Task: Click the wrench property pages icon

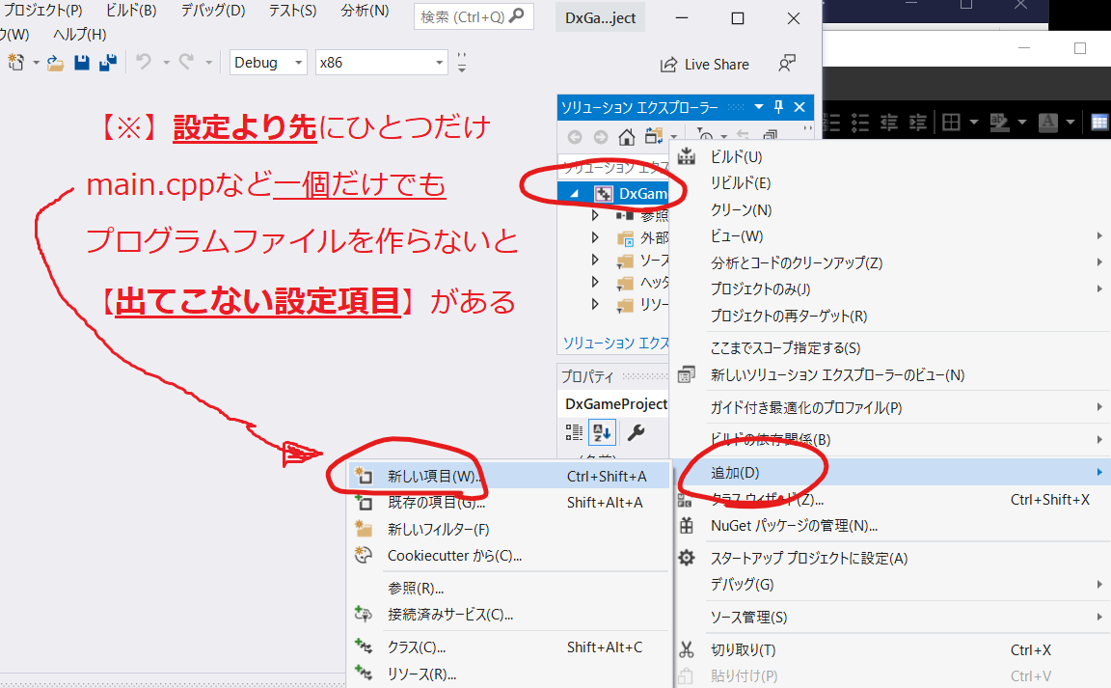Action: click(637, 432)
